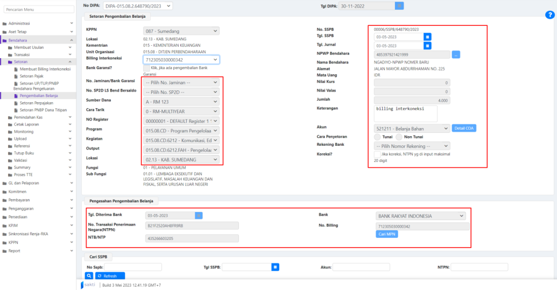Viewport: 557px width, 290px height.
Task: Click the calendar icon beside Tgl DIPA
Action: (x=399, y=5)
